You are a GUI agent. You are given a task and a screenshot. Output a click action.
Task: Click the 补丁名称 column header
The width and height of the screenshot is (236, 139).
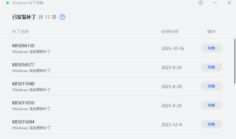[x=21, y=32]
